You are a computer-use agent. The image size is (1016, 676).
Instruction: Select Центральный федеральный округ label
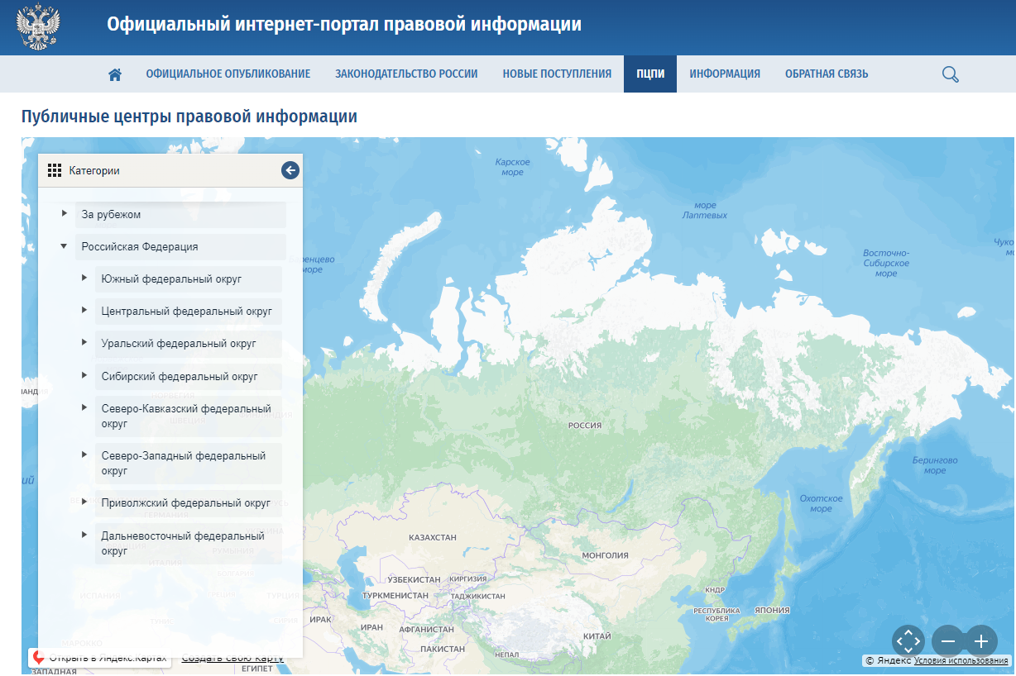pyautogui.click(x=187, y=312)
